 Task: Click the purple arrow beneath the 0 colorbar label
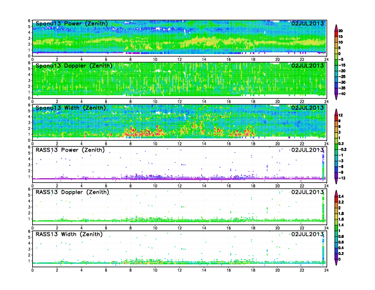[x=336, y=262]
